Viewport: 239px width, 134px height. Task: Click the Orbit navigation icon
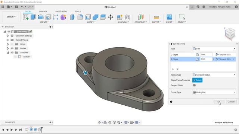tap(99, 122)
